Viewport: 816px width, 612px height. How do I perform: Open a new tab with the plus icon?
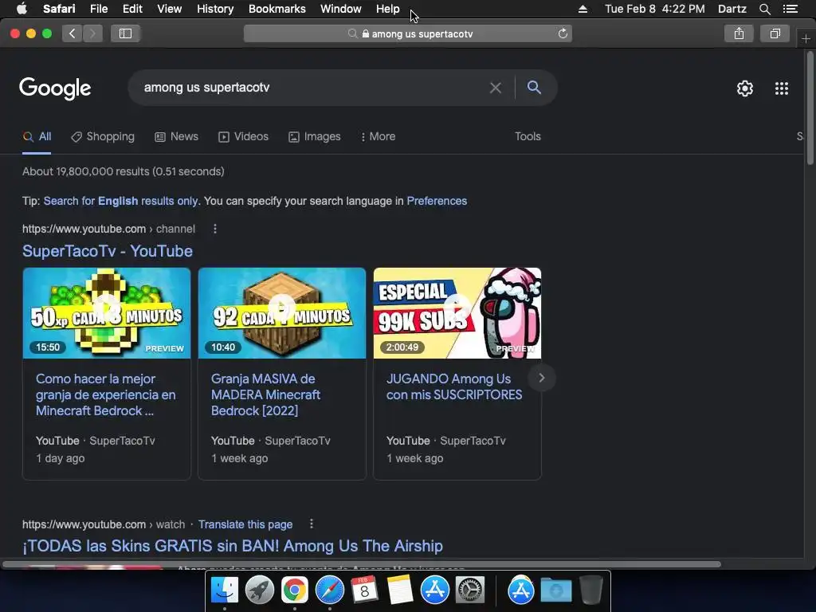(x=806, y=38)
